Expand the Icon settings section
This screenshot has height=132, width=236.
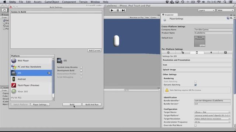click(x=197, y=65)
